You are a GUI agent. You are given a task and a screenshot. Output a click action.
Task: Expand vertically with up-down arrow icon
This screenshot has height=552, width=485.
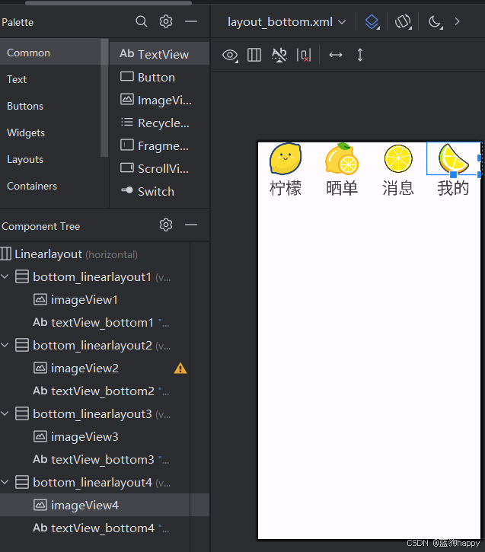[359, 55]
